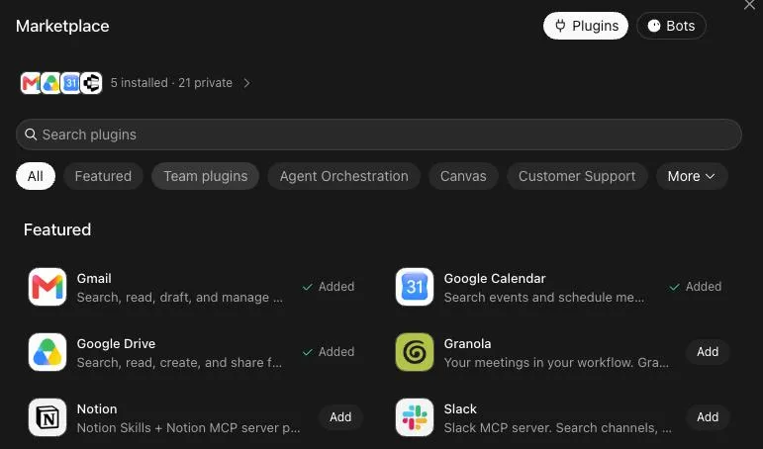Open installed plugins list chevron
Viewport: 763px width, 449px height.
point(246,83)
